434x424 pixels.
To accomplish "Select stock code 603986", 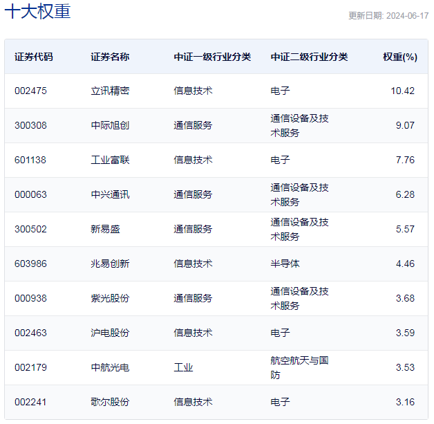I will (x=30, y=264).
